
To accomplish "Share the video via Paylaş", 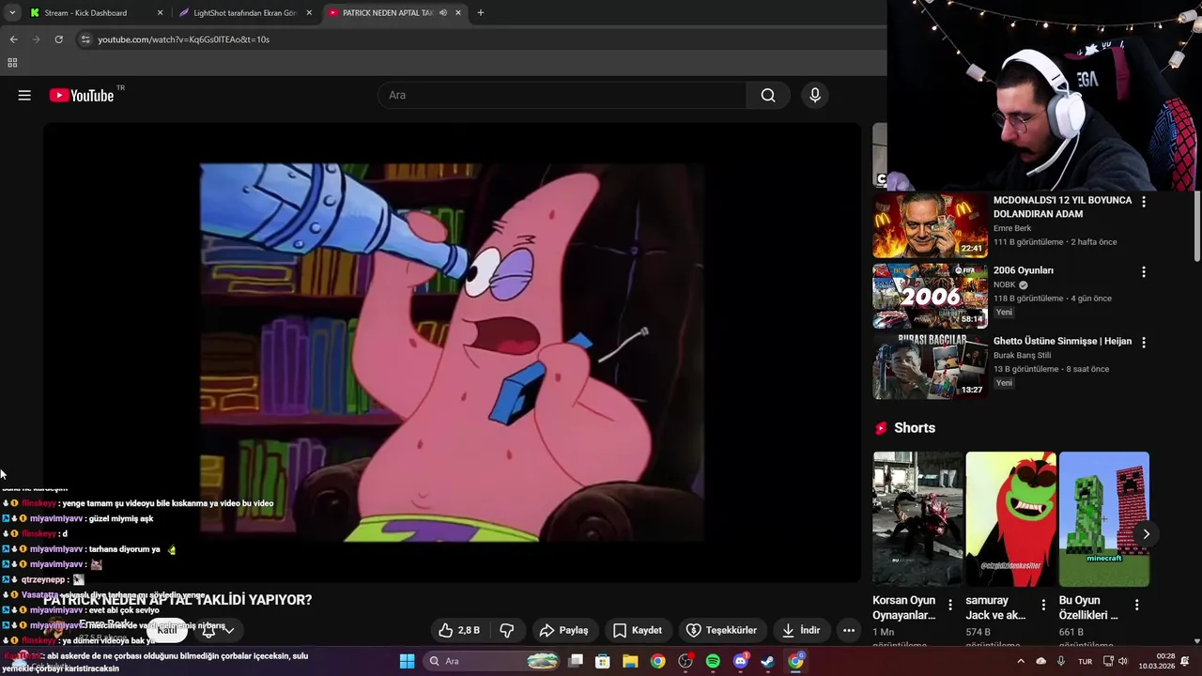I will click(x=563, y=630).
